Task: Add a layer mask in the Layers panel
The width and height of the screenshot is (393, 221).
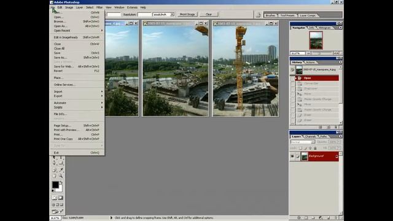Action: [x=306, y=218]
